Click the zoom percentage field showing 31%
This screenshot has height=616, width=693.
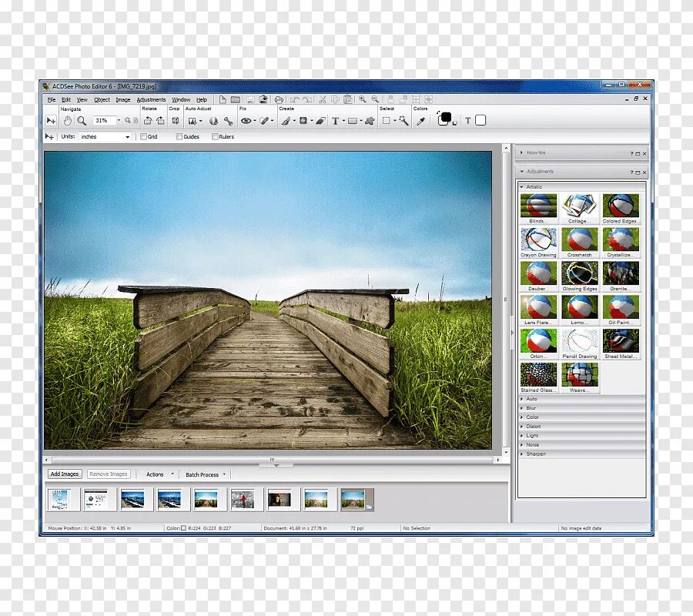103,120
